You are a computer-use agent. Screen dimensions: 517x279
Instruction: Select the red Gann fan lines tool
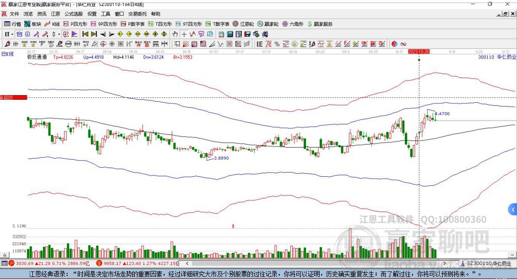click(x=186, y=44)
